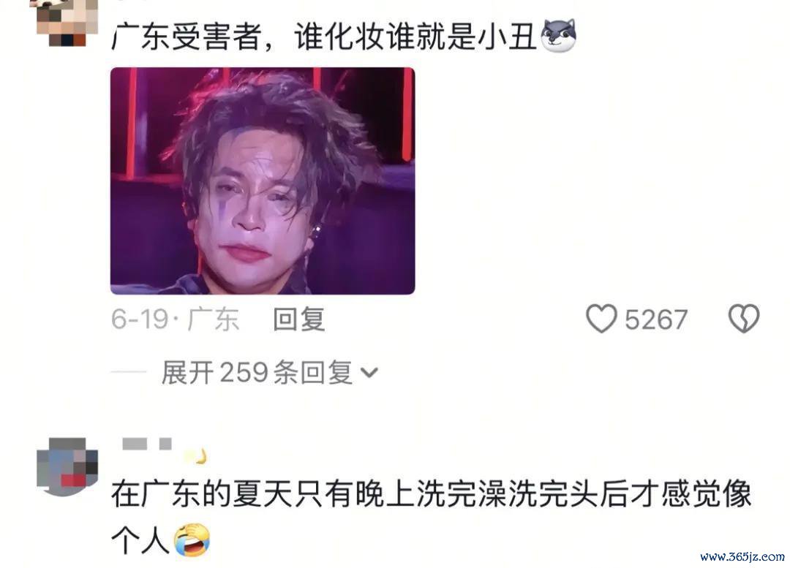Image resolution: width=790 pixels, height=568 pixels.
Task: Select the comment starting 在广东的夏天只有晚上
Action: 432,518
